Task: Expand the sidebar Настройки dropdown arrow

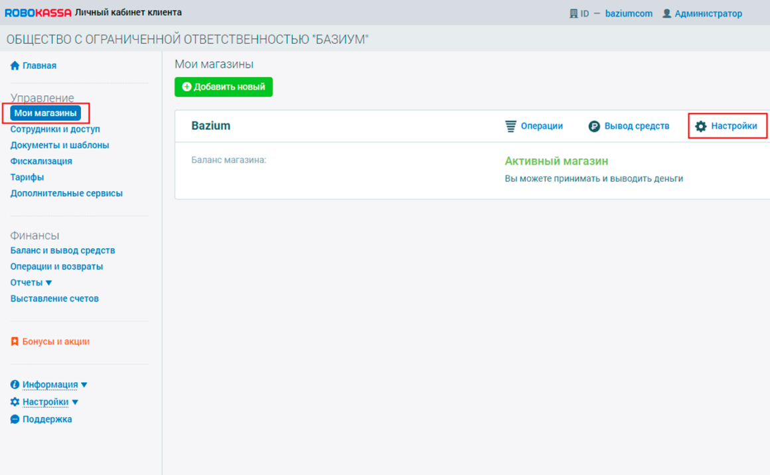Action: (x=75, y=403)
